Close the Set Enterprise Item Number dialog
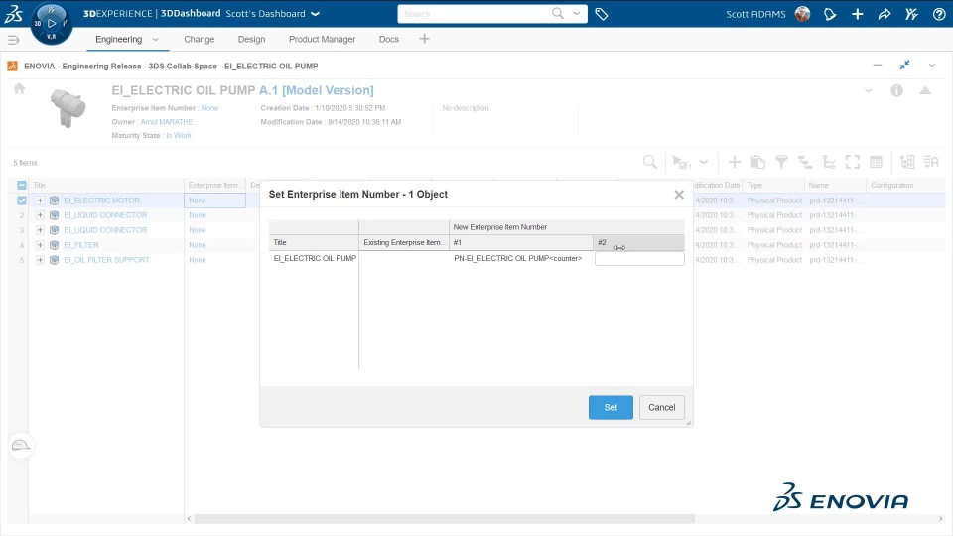Viewport: 953px width, 536px height. [x=679, y=195]
